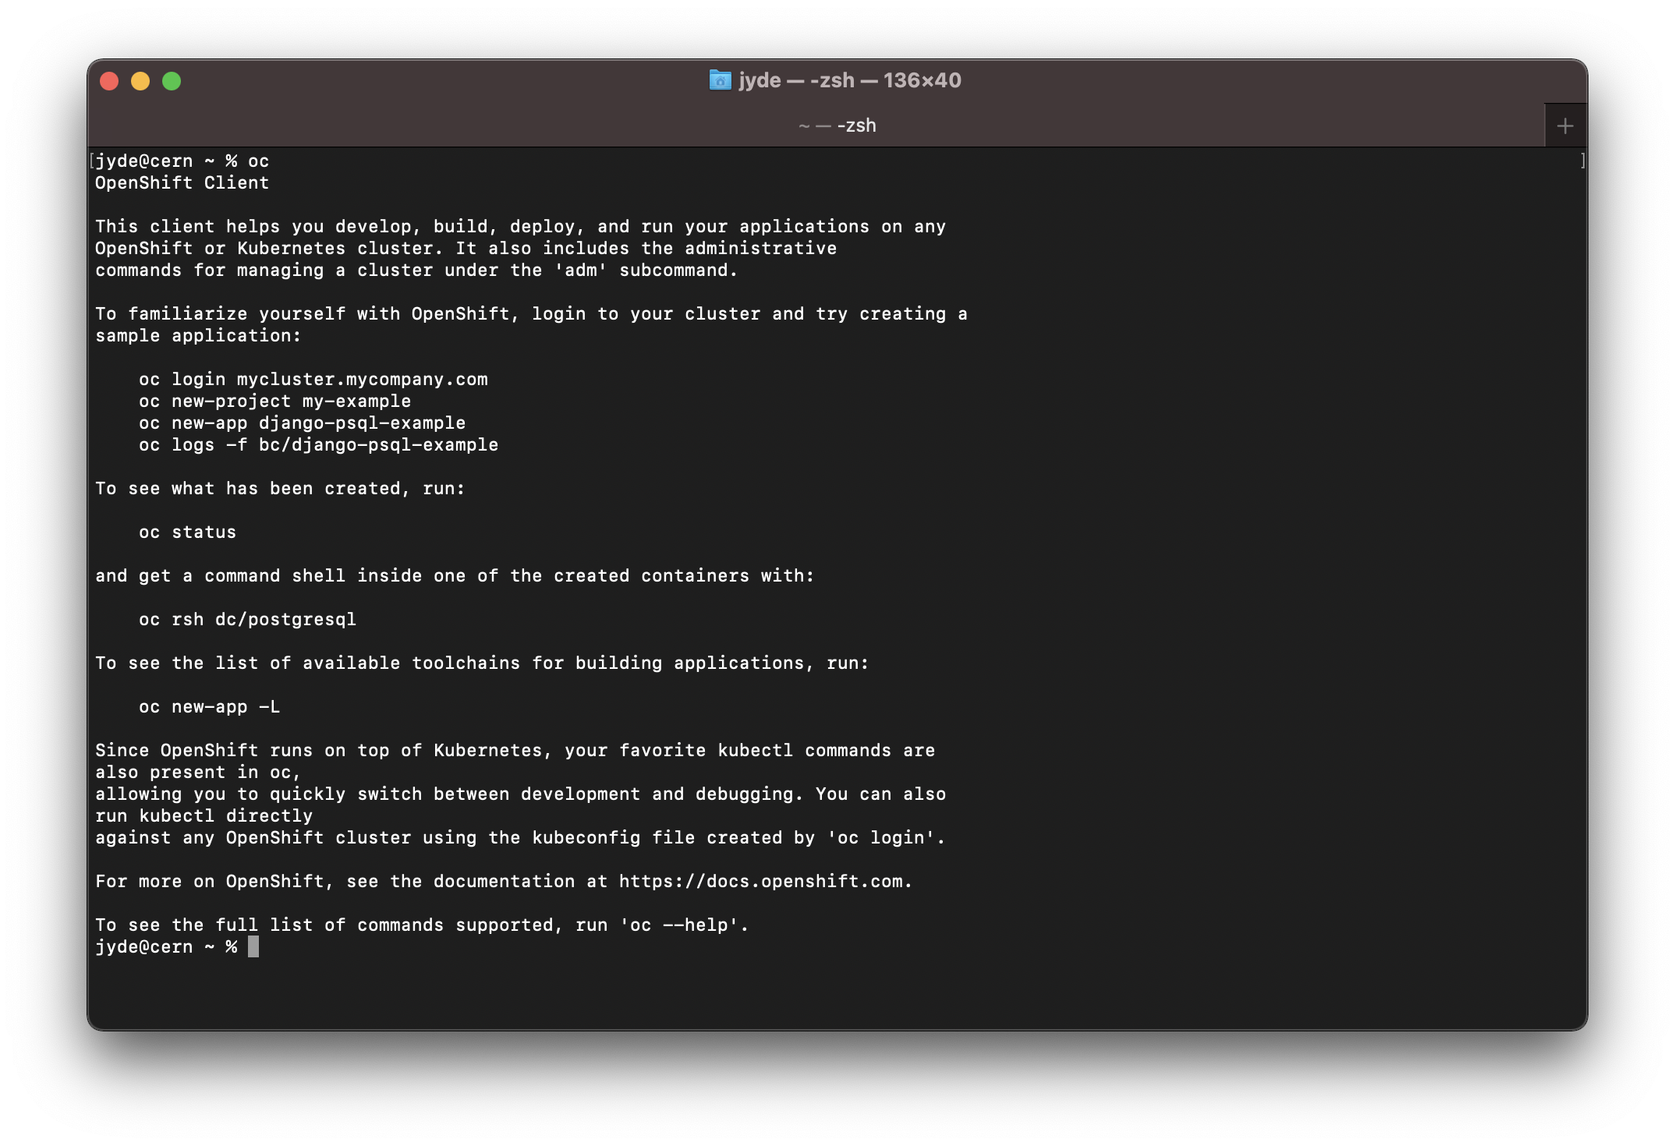Click the window title 'jyde — -zsh — 136×40'

click(x=850, y=80)
